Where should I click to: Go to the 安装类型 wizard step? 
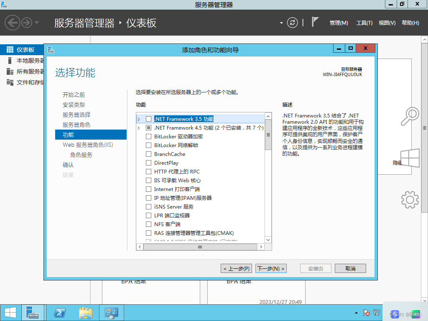pyautogui.click(x=74, y=105)
